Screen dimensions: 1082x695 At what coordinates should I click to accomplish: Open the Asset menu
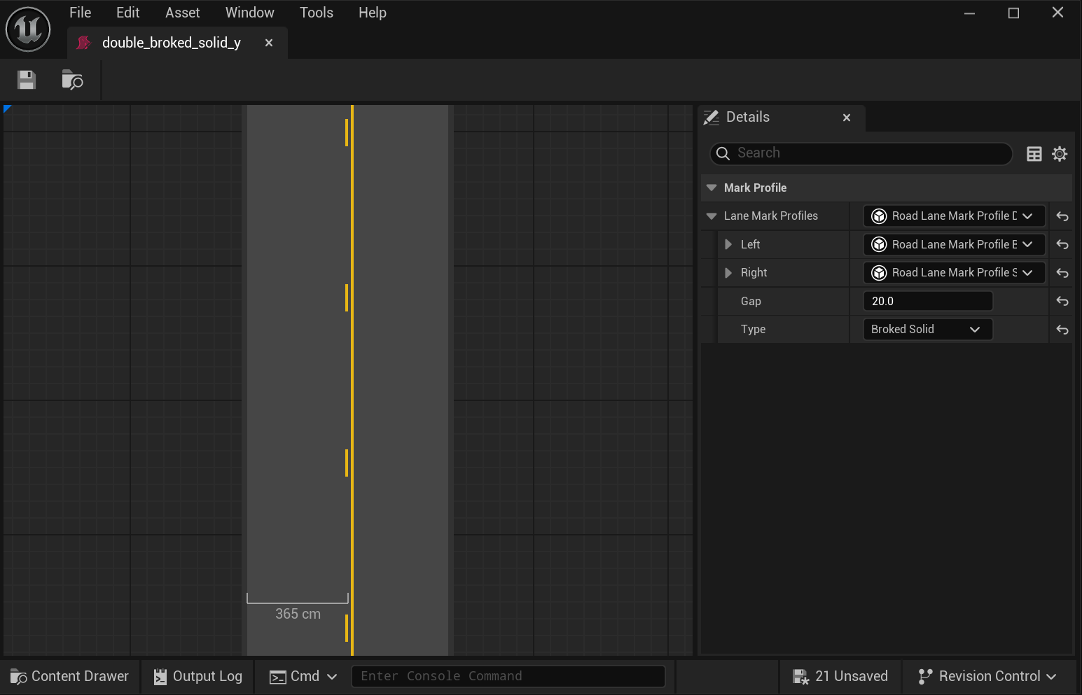(182, 13)
